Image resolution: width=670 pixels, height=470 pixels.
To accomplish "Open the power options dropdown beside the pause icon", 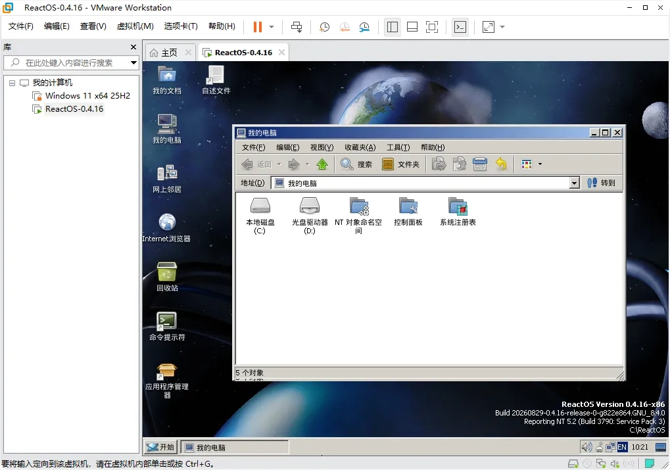I will pyautogui.click(x=272, y=27).
